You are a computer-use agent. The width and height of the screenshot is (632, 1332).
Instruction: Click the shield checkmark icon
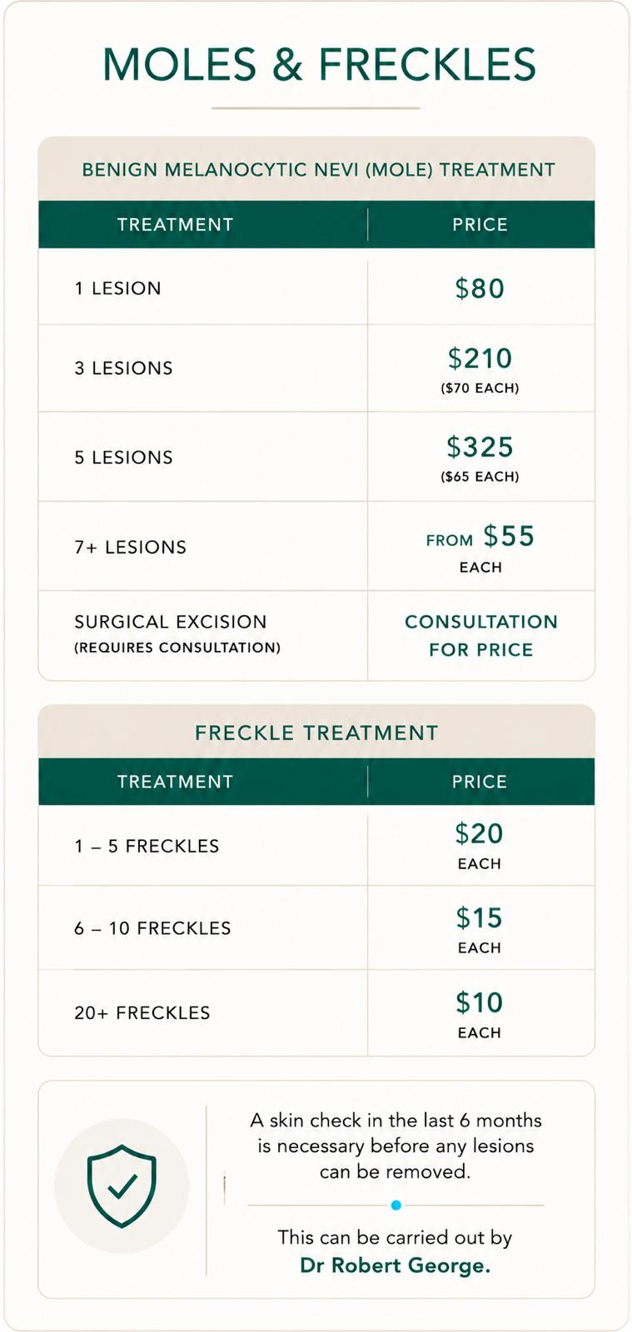tap(122, 1185)
